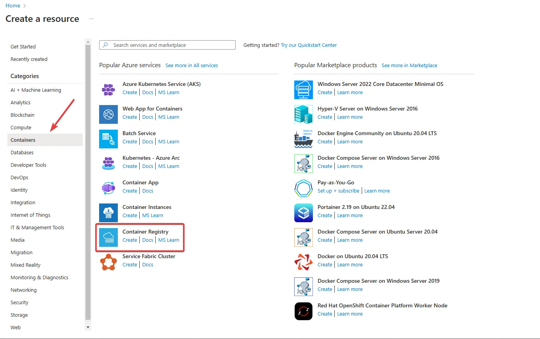Select the Databases category
The height and width of the screenshot is (339, 540).
[x=45, y=152]
